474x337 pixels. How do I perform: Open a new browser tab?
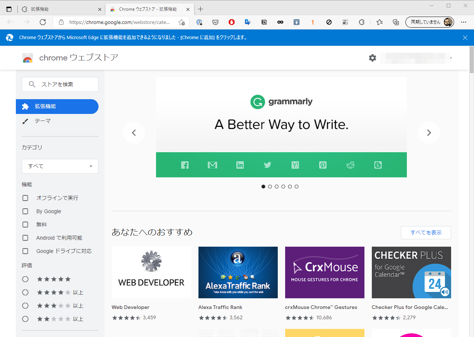pos(201,9)
